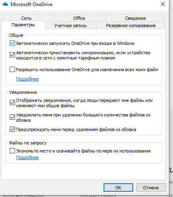Image resolution: width=173 pixels, height=197 pixels.
Task: Click the Автоматически запускать OneDrive label text
Action: (75, 43)
